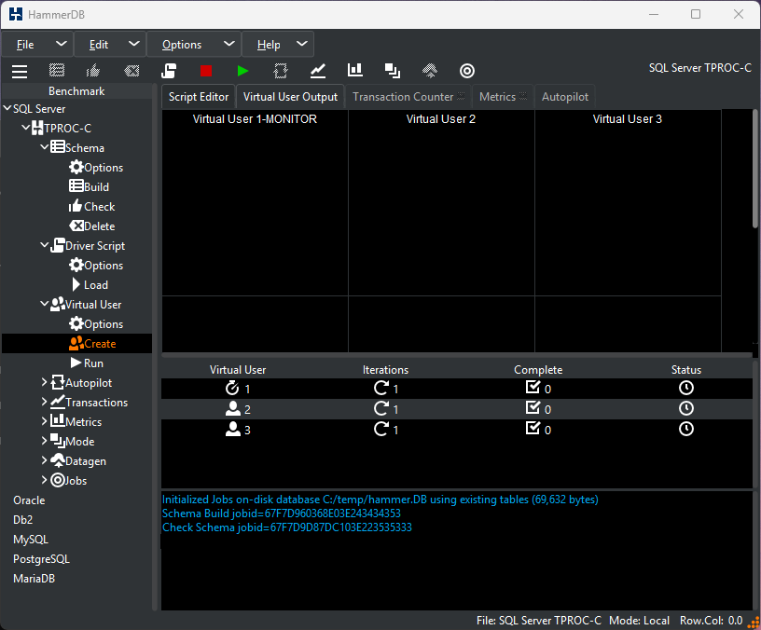Click the complete checkbox icon for user 2

(x=533, y=408)
